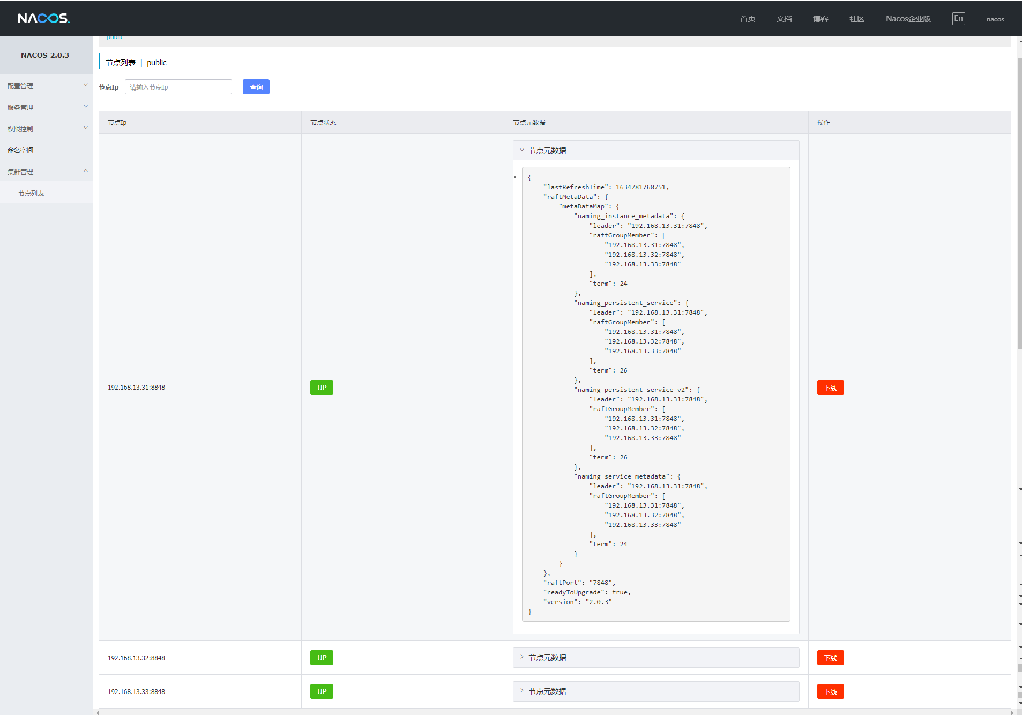
Task: Click UP status of 192.168.13.32:8848
Action: coord(322,658)
